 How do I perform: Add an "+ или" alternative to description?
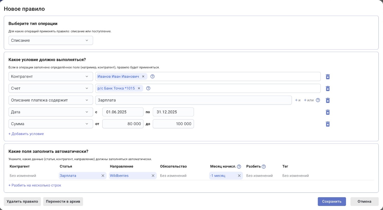click(309, 100)
